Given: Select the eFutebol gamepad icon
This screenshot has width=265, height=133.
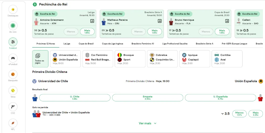Looking at the screenshot, I should [13, 58].
